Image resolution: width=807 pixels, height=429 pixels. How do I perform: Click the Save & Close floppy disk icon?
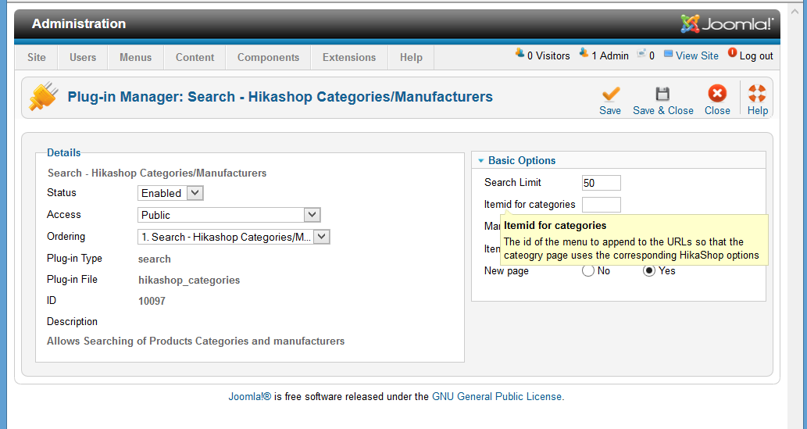[662, 95]
